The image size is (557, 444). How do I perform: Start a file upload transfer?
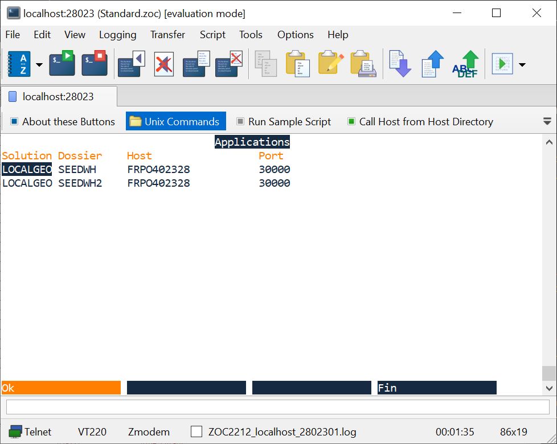[x=432, y=63]
